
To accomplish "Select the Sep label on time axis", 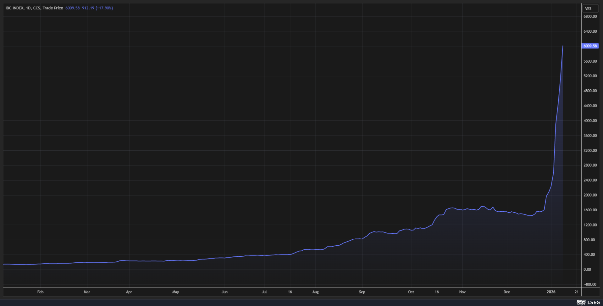I will (362, 292).
